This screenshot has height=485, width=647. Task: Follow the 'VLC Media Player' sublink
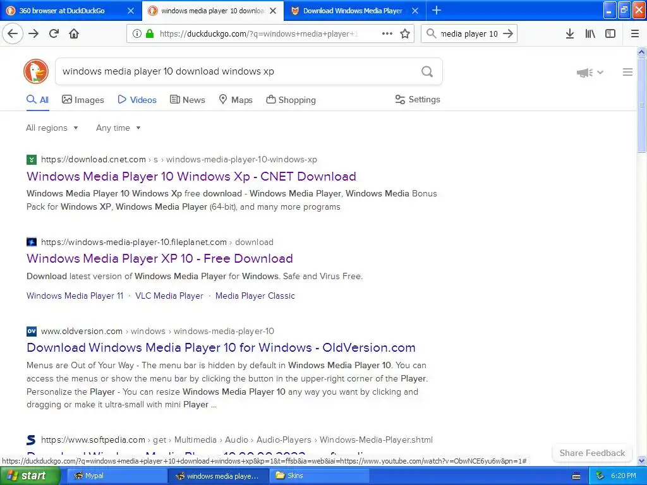pyautogui.click(x=169, y=296)
